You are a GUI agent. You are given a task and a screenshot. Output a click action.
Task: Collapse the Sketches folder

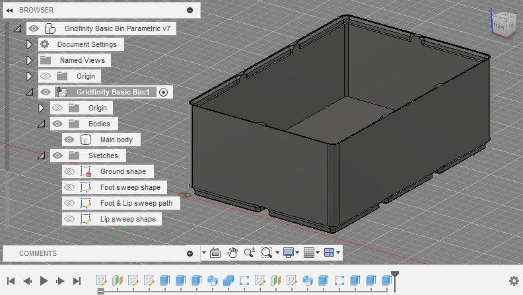coord(42,156)
